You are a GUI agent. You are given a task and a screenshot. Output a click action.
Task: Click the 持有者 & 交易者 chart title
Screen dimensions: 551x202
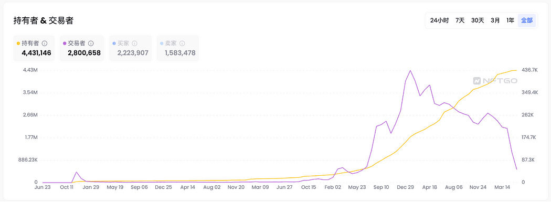(43, 20)
